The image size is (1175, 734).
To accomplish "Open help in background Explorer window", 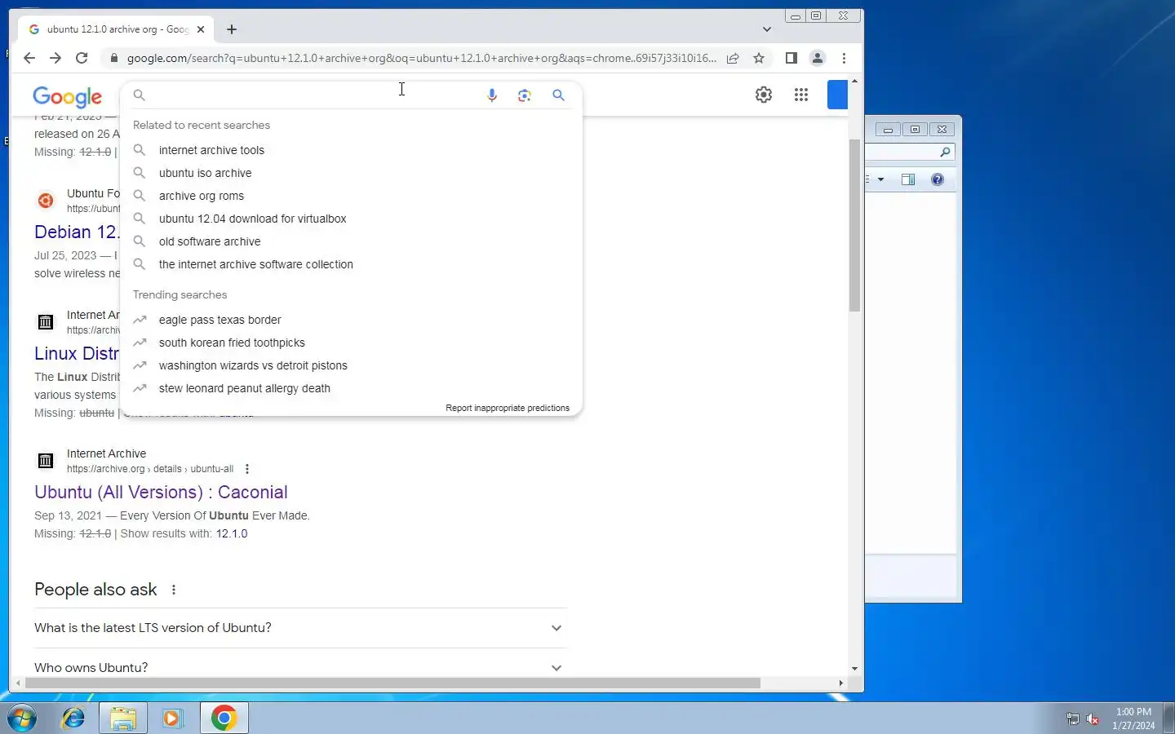I will pos(938,179).
